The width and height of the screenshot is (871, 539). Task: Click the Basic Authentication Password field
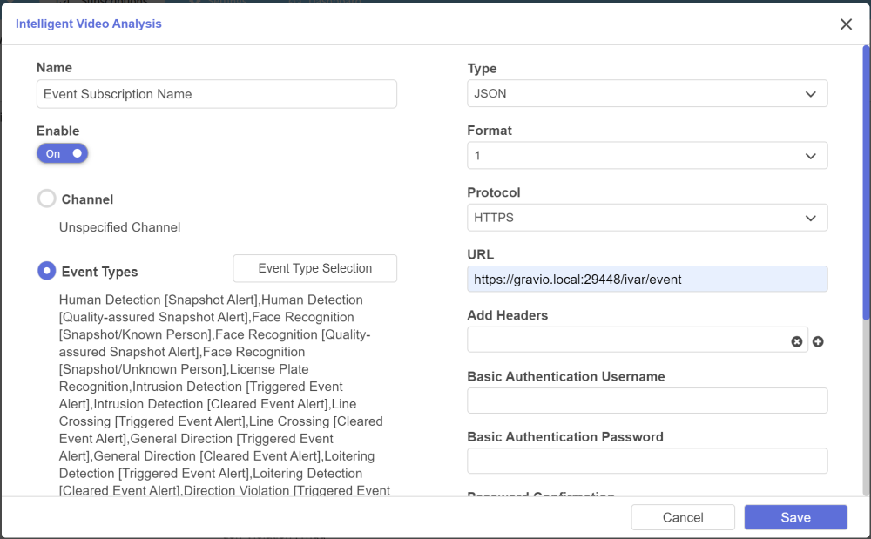647,461
